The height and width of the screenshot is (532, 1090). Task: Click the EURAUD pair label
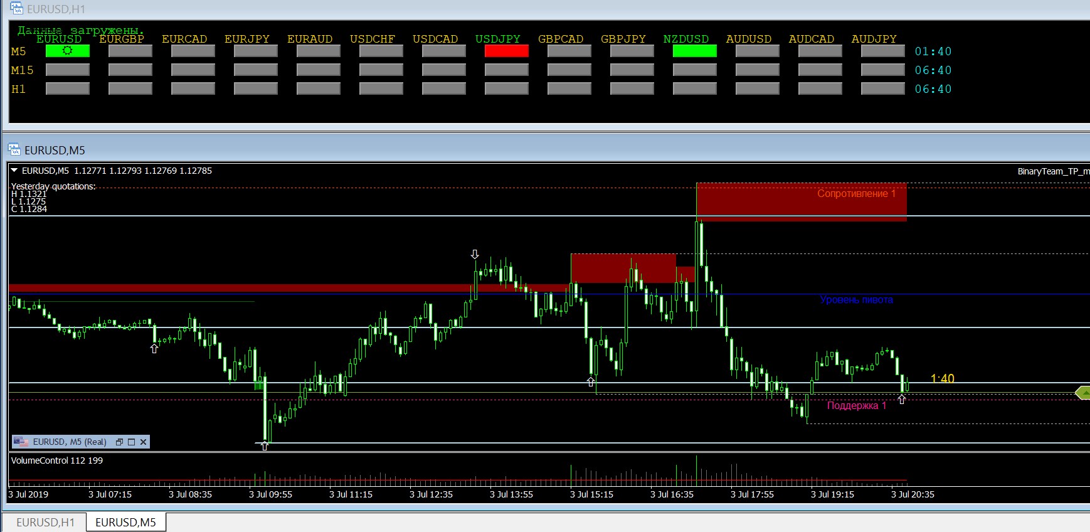pyautogui.click(x=310, y=39)
